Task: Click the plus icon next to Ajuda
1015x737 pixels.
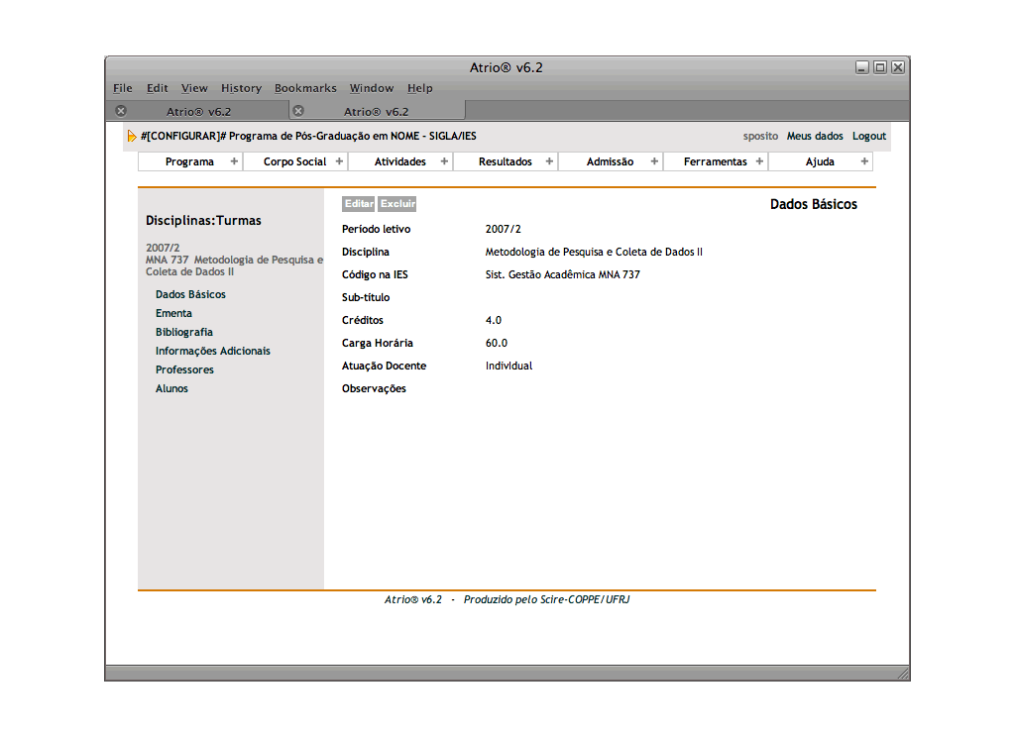Action: click(864, 161)
